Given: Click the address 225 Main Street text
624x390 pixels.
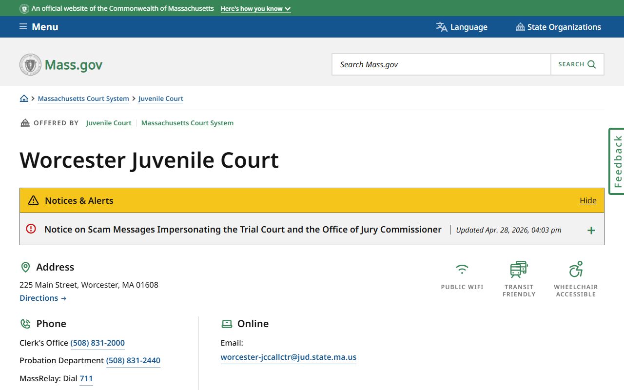Looking at the screenshot, I should 89,285.
